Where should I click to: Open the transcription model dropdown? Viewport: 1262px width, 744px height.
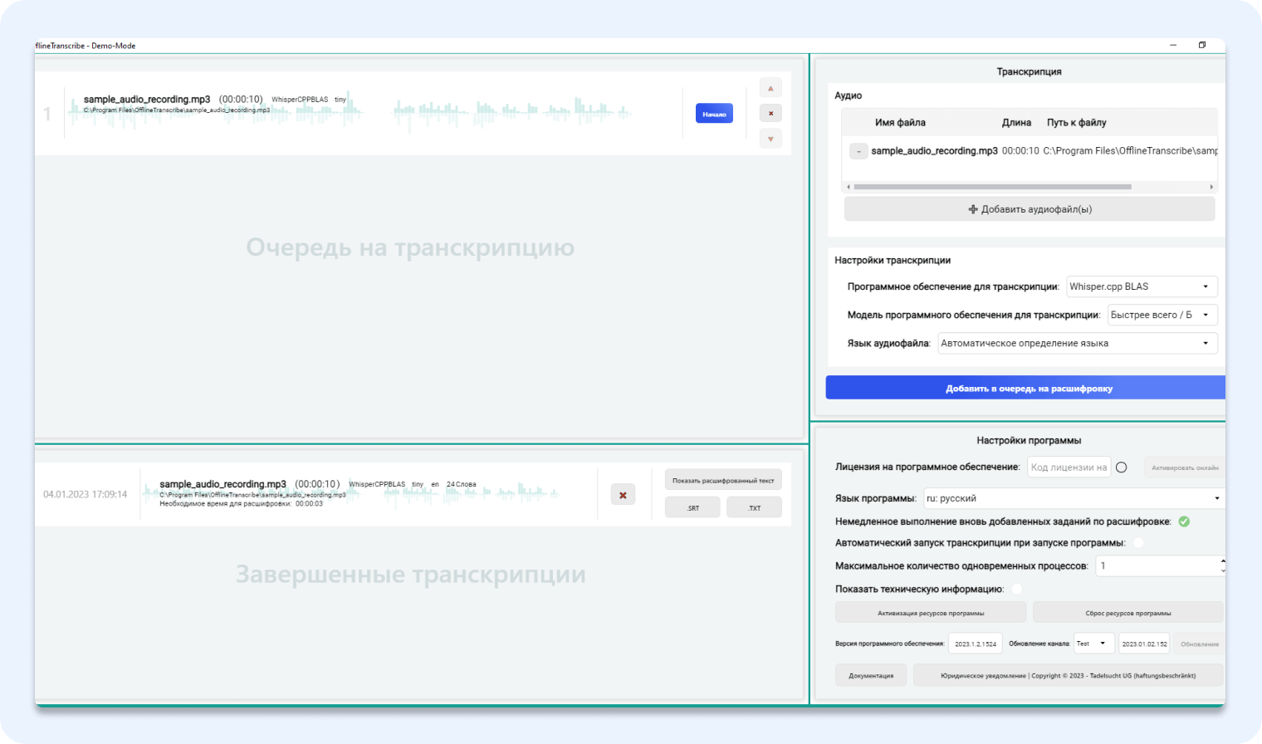(1162, 315)
